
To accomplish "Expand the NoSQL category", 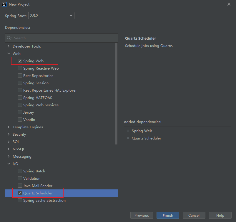I will (9, 149).
